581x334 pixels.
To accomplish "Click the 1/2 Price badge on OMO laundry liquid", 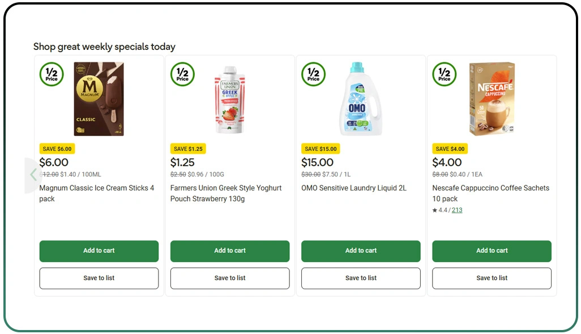I will [x=313, y=74].
